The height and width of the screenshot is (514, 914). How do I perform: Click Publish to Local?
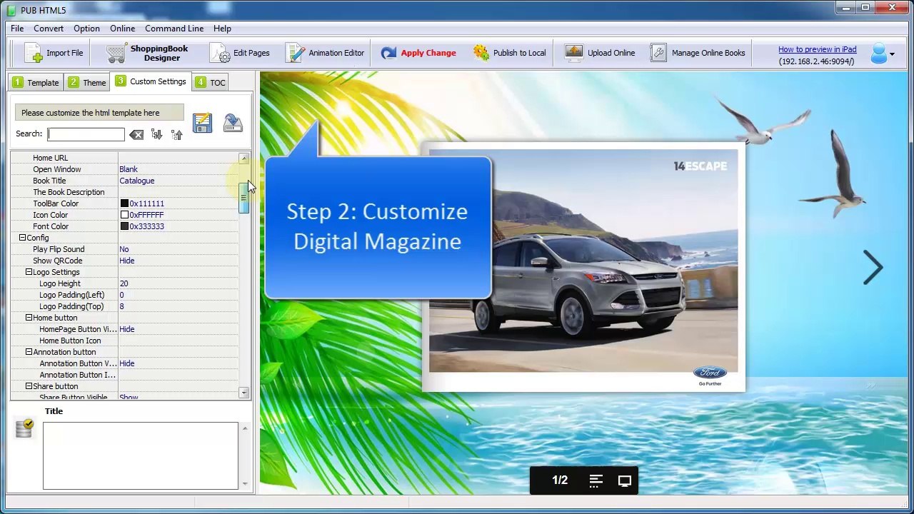(x=510, y=53)
